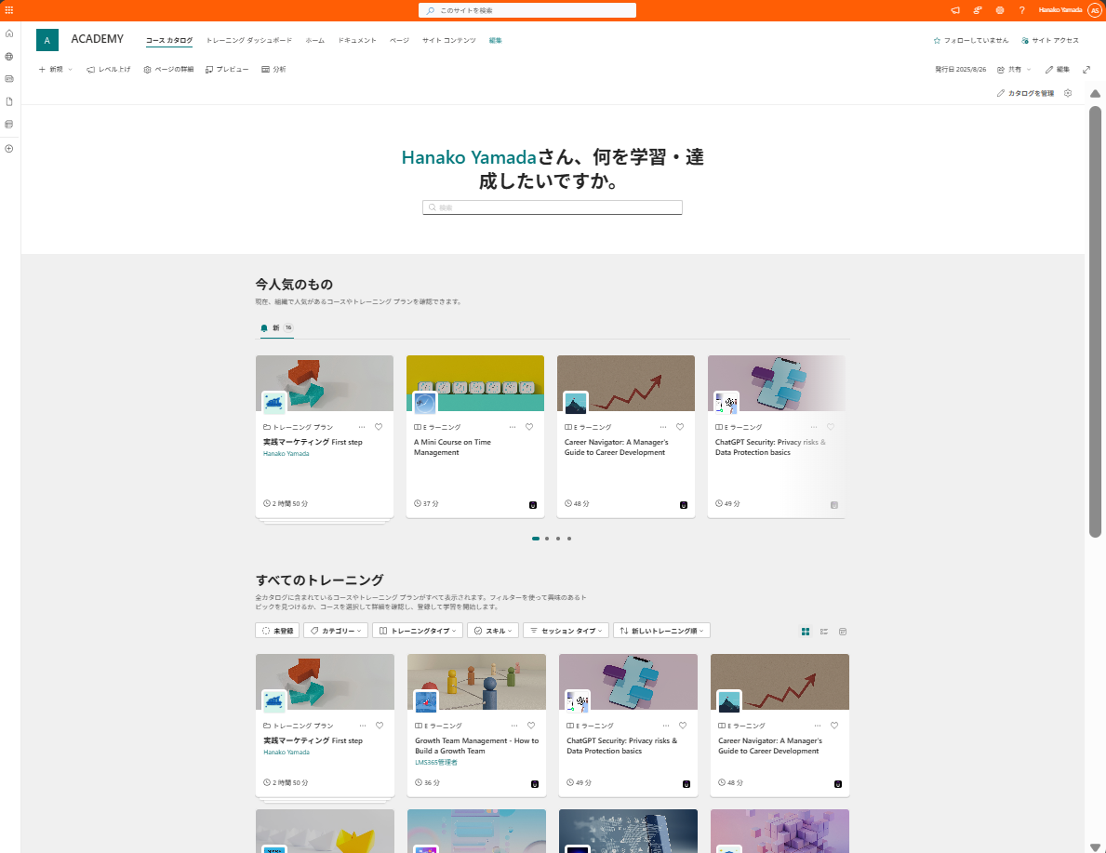The image size is (1106, 853).
Task: Switch to grid view of trainings
Action: click(x=806, y=632)
